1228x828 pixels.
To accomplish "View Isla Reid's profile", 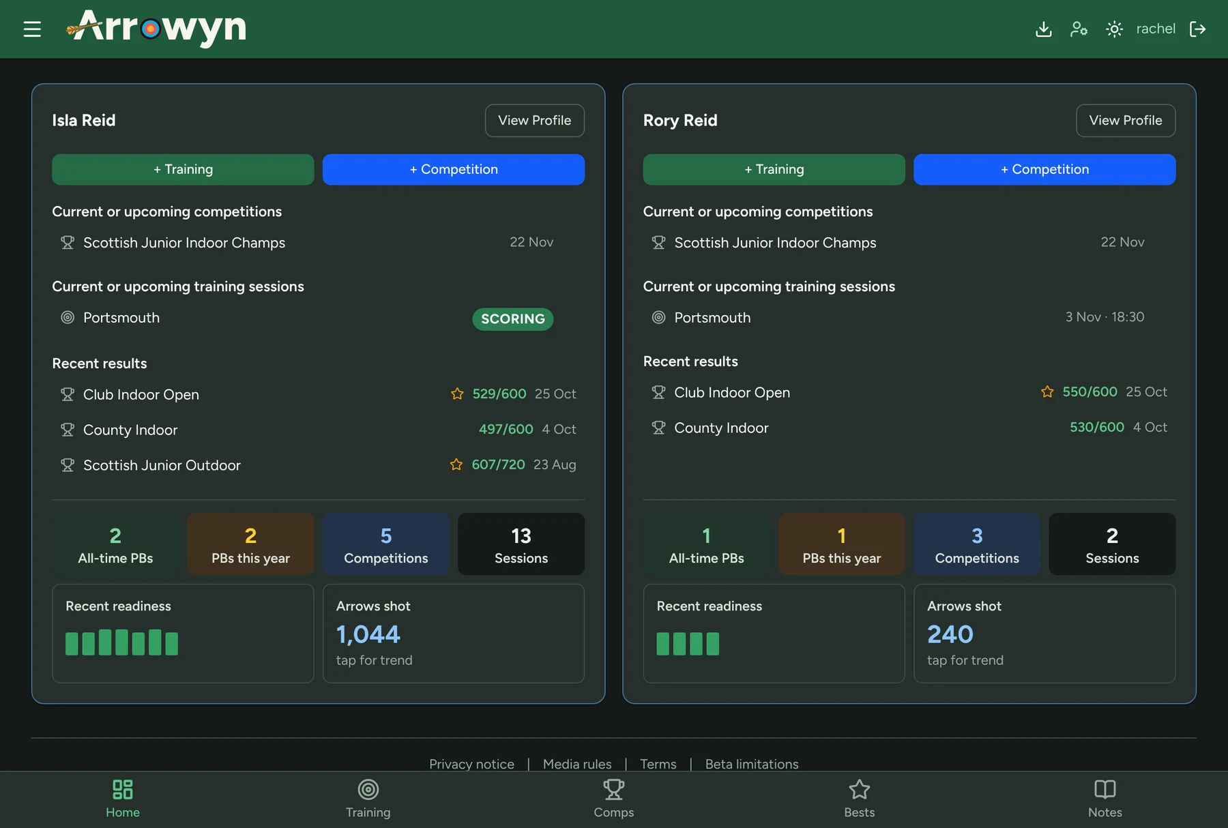I will [x=534, y=121].
